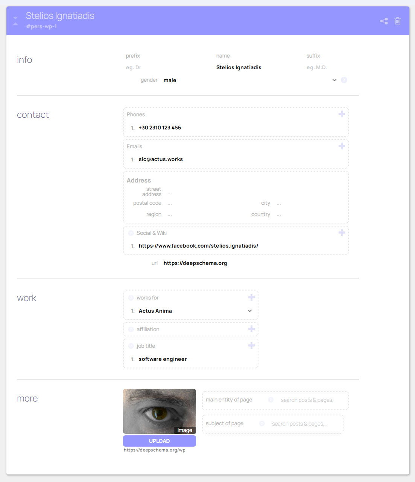Open the gender dropdown
Screen dimensions: 415x482
pyautogui.click(x=334, y=80)
